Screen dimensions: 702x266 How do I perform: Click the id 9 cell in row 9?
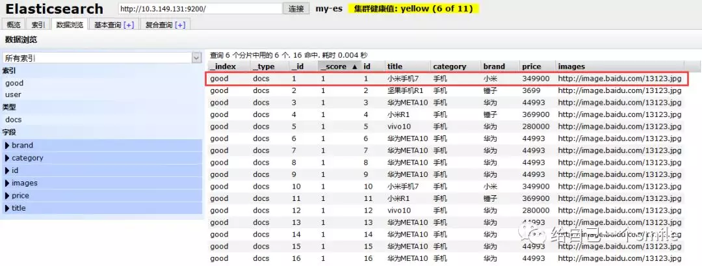366,174
